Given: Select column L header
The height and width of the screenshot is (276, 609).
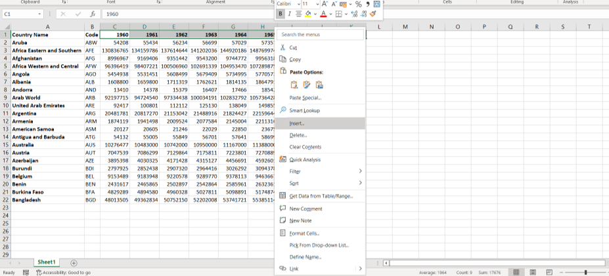Looking at the screenshot, I should point(379,27).
